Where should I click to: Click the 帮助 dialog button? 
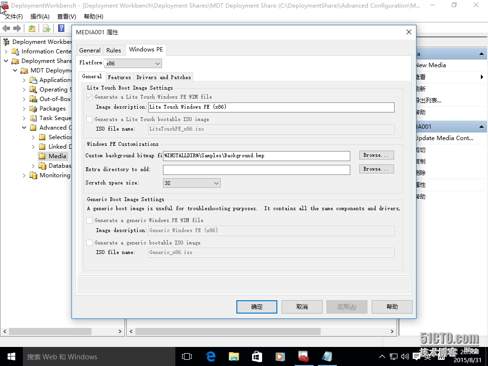click(x=392, y=307)
